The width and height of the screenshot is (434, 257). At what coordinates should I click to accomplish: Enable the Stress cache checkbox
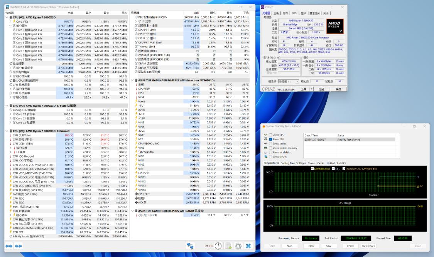270,144
